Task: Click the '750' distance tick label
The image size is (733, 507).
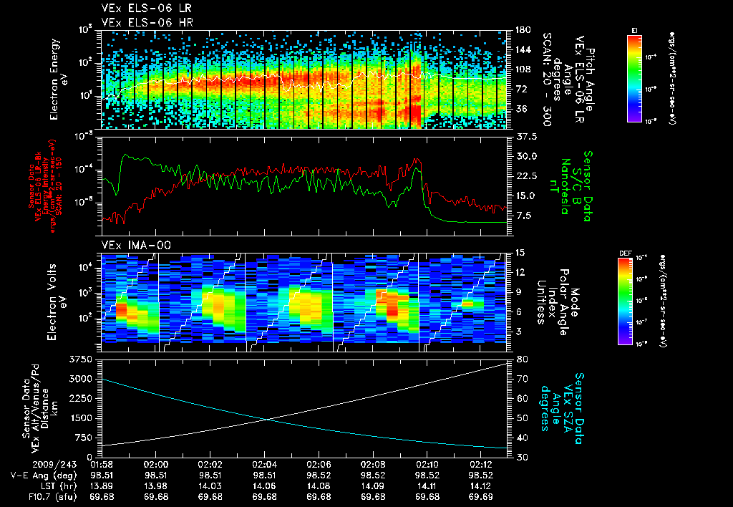Action: pyautogui.click(x=84, y=438)
